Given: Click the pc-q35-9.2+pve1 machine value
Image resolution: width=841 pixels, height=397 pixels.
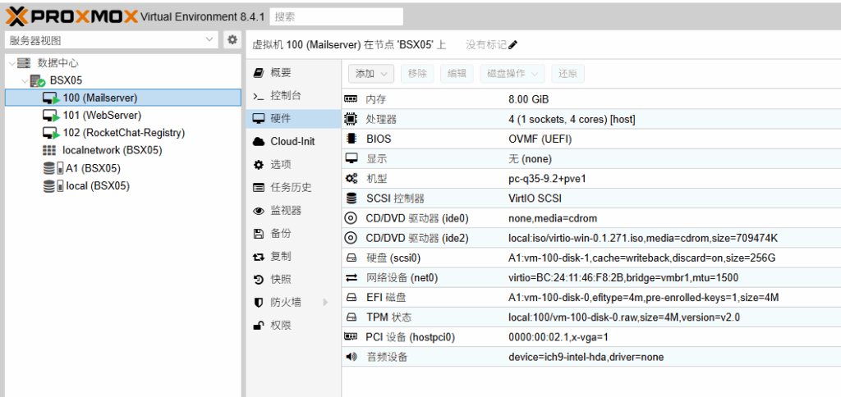Looking at the screenshot, I should click(x=547, y=179).
